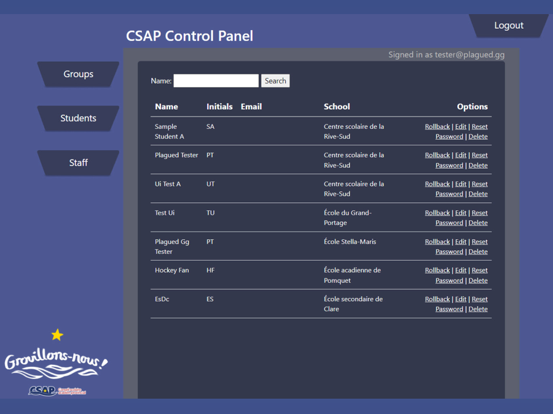Click the Name column header
Image resolution: width=553 pixels, height=414 pixels.
167,107
